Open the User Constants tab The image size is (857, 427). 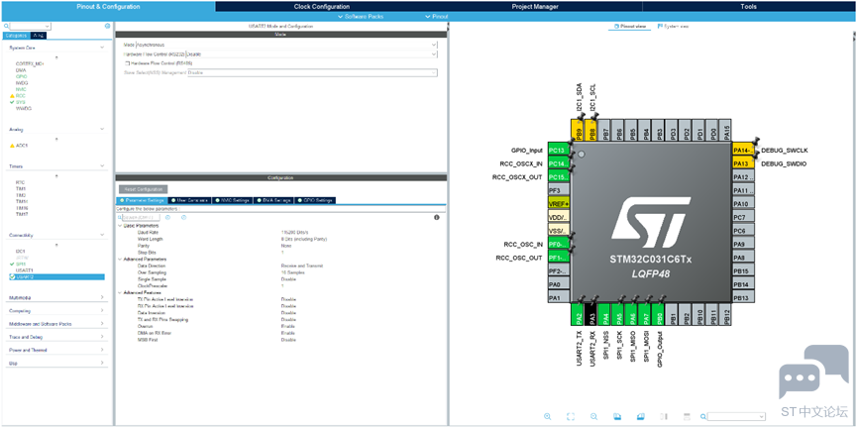pos(190,201)
